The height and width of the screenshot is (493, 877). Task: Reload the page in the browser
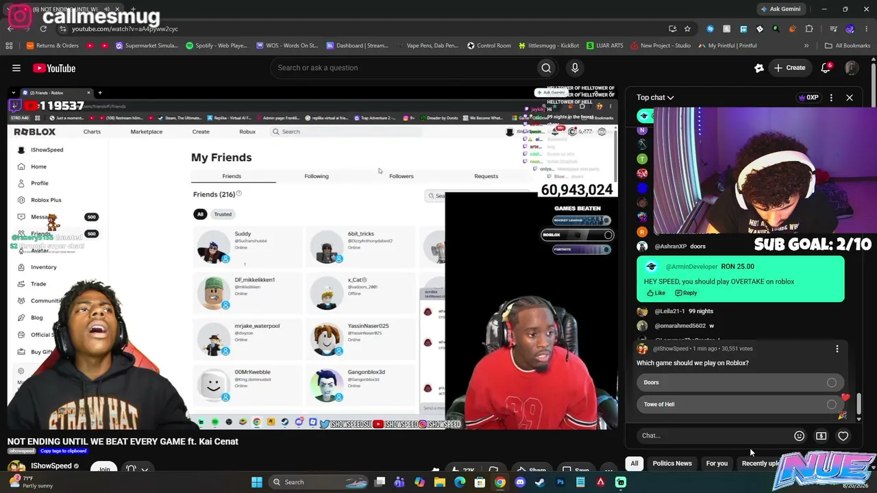click(43, 29)
